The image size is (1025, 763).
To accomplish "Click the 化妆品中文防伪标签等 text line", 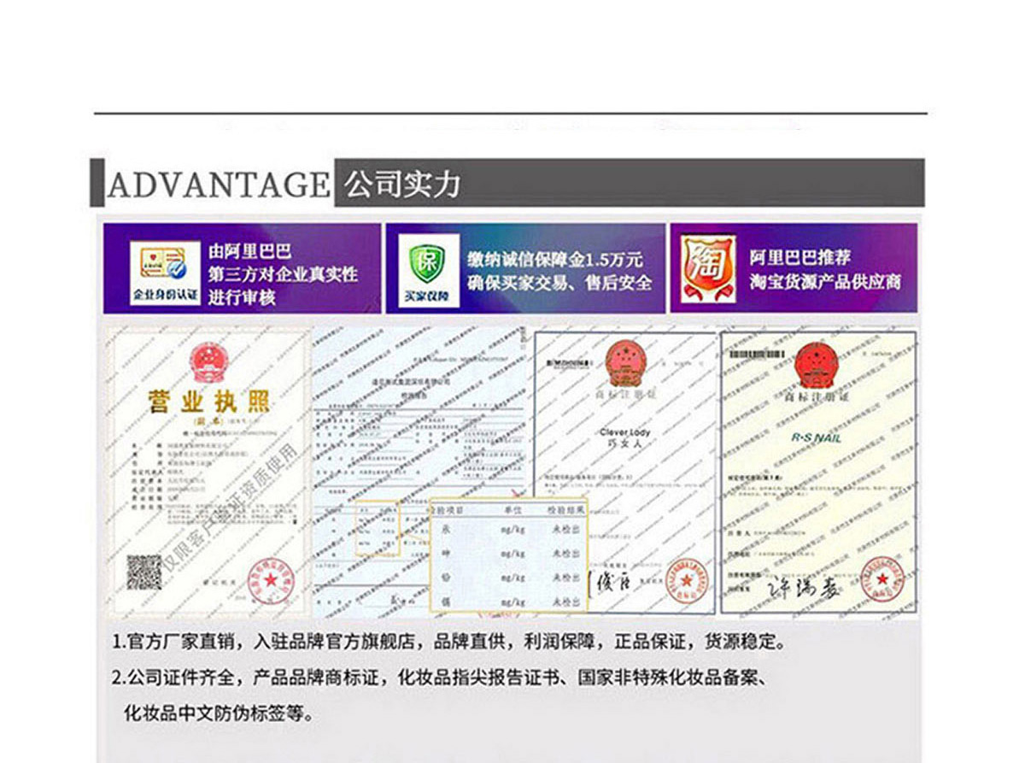I will pos(220,713).
